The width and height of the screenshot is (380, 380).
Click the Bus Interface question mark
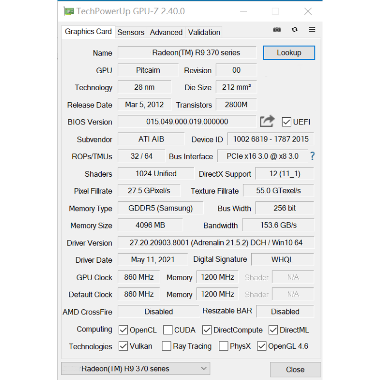(313, 156)
